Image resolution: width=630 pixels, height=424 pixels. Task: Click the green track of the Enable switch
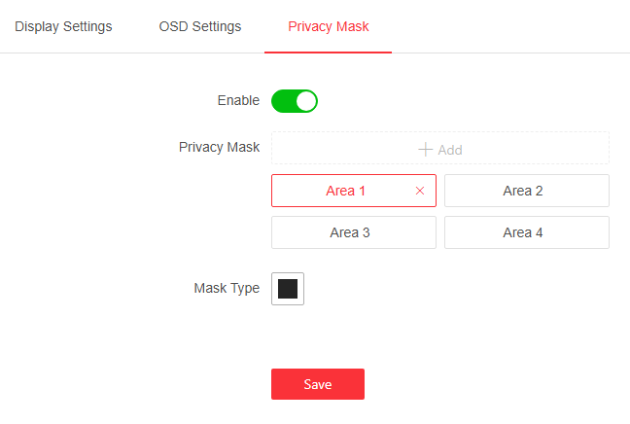(283, 100)
